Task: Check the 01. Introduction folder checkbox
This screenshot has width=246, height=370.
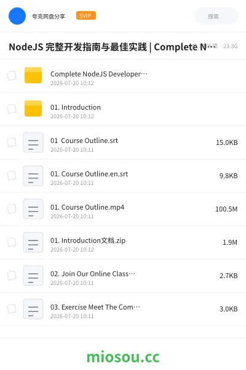Action: [12, 109]
